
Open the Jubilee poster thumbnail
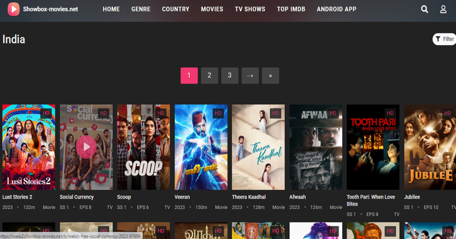click(430, 147)
